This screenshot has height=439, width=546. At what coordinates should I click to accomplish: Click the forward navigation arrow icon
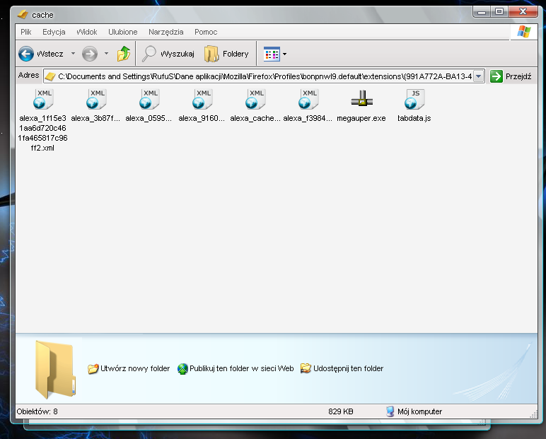(89, 54)
